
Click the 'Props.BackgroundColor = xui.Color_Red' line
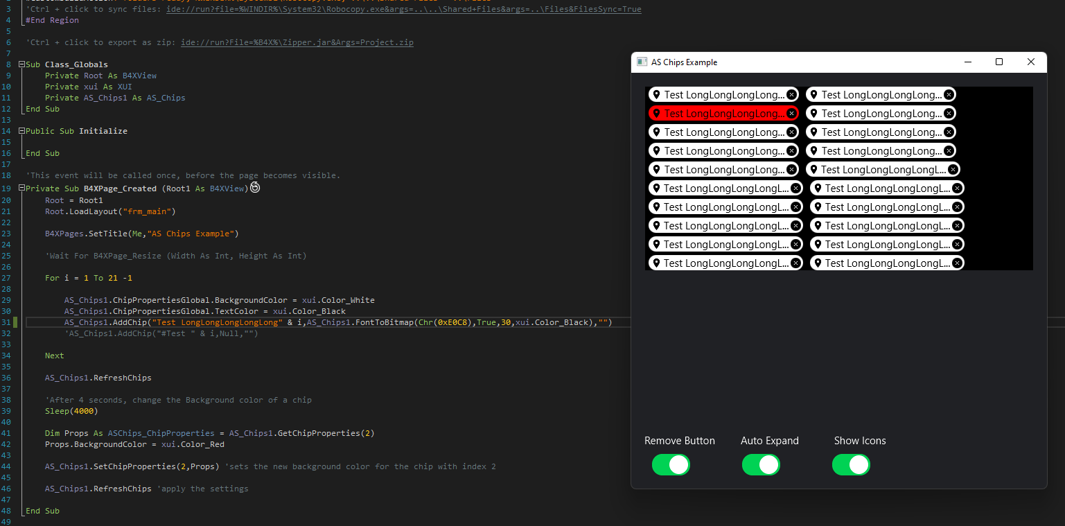134,444
